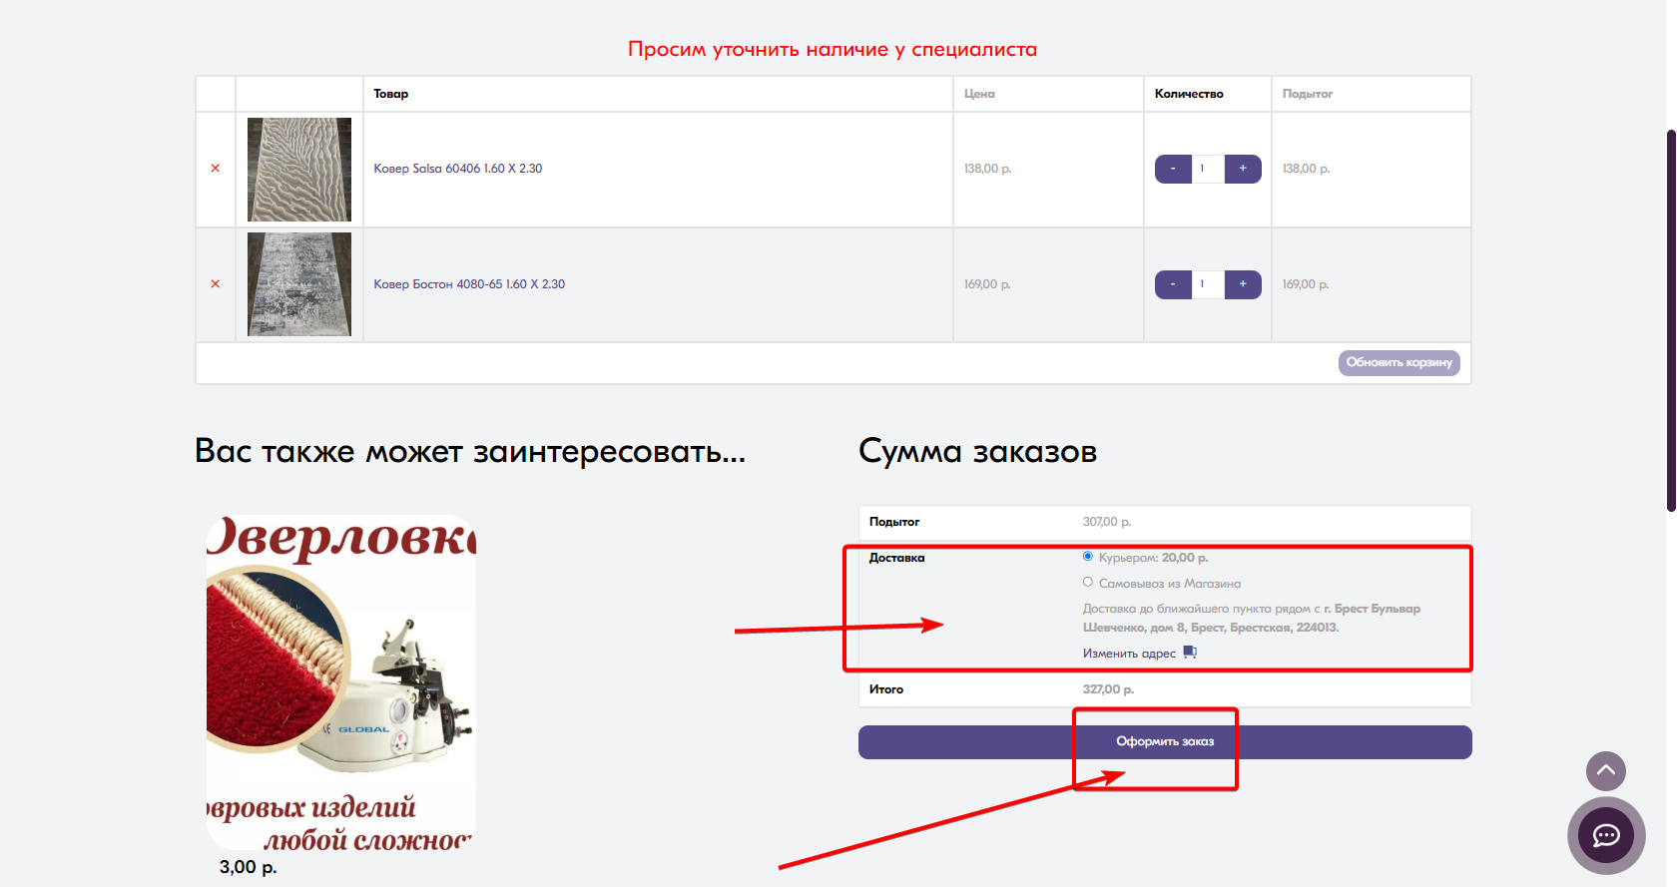The height and width of the screenshot is (887, 1677).
Task: Click the Подытог table column header
Action: click(x=1308, y=94)
